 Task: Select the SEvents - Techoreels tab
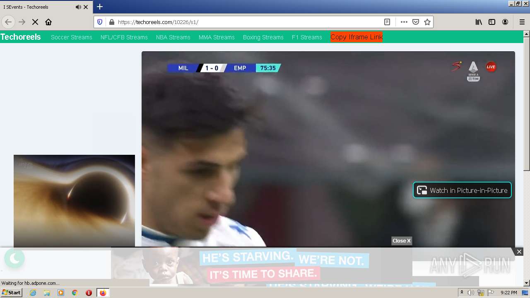tap(46, 7)
